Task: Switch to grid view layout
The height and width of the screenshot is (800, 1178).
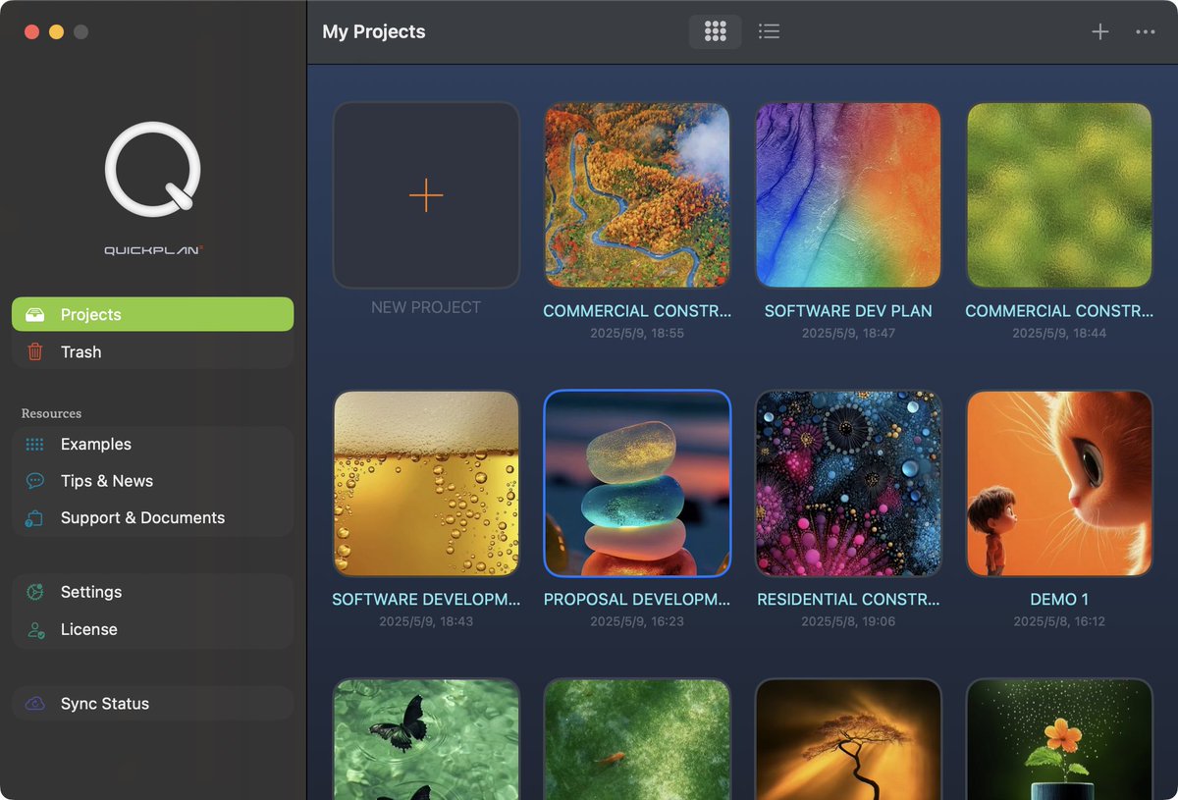Action: click(x=715, y=31)
